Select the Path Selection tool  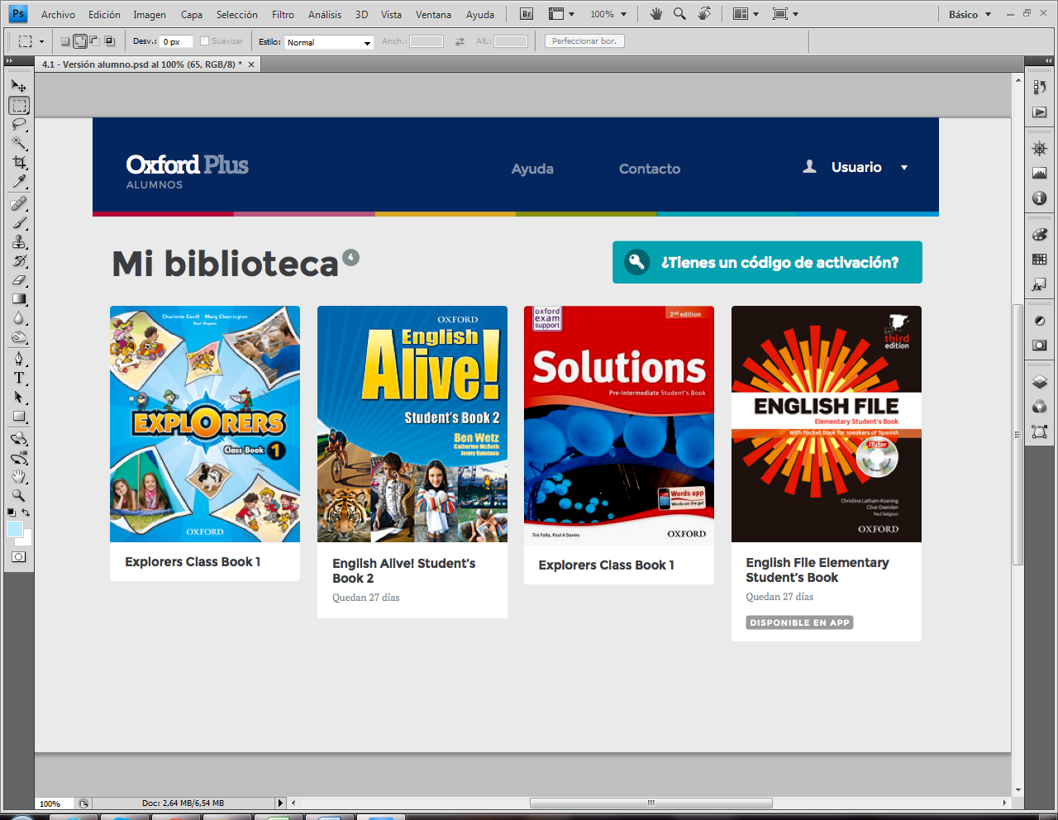(19, 398)
